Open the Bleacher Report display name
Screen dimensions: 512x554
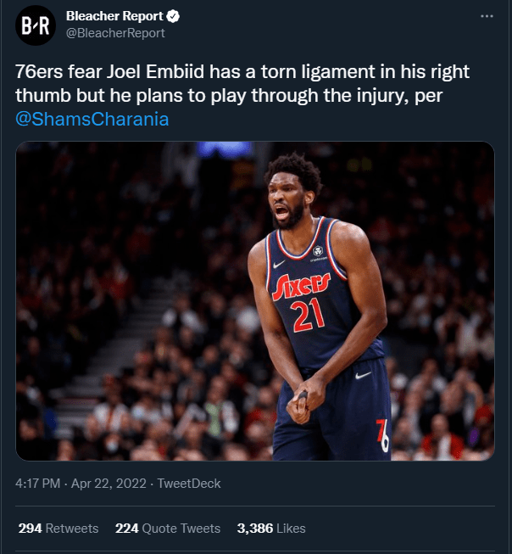114,17
